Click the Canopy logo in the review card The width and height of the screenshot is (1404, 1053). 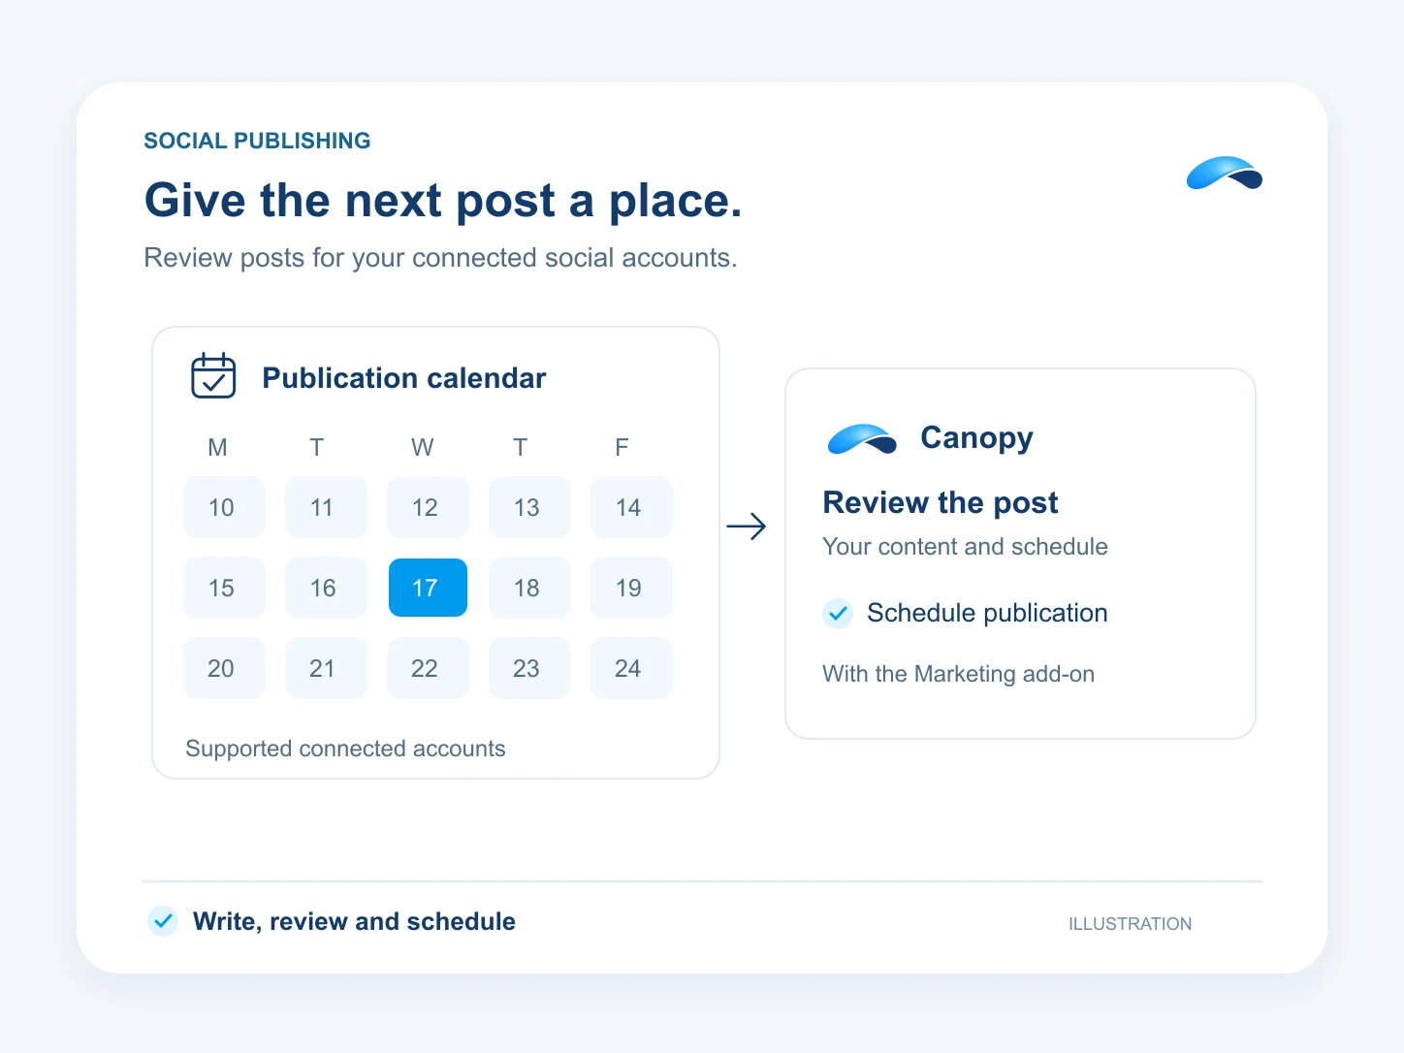862,439
